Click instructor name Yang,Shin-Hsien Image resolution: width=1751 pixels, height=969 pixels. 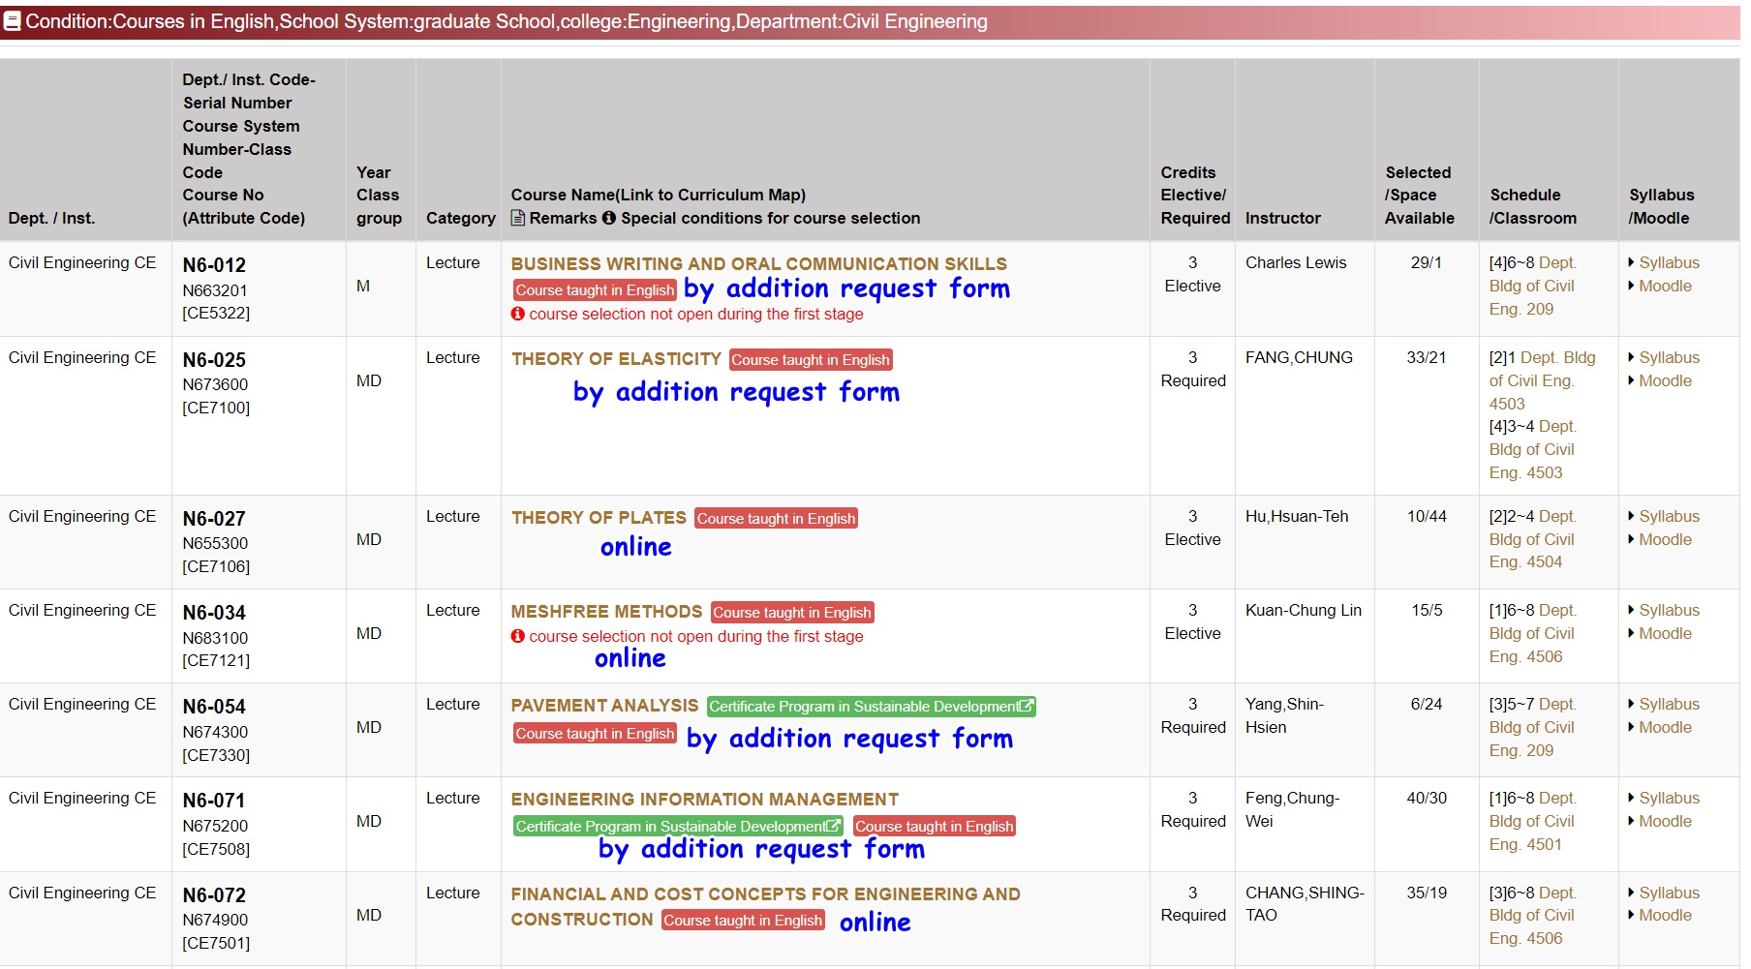1284,715
